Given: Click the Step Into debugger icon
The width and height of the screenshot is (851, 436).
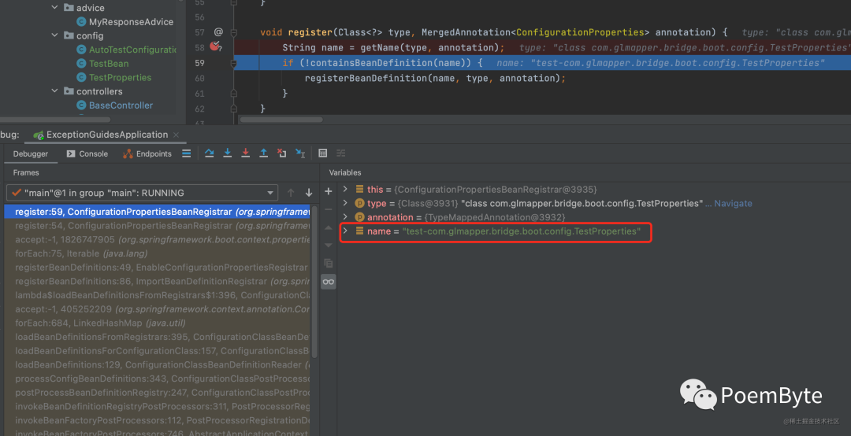Looking at the screenshot, I should 228,153.
